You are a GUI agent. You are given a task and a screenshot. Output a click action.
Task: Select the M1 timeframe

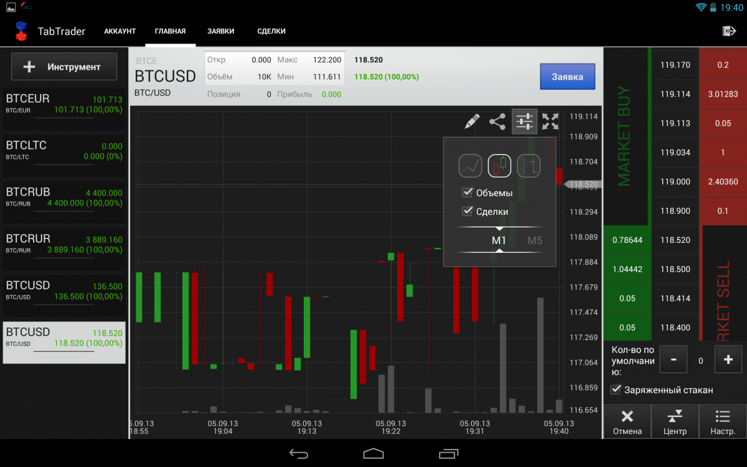coord(499,240)
